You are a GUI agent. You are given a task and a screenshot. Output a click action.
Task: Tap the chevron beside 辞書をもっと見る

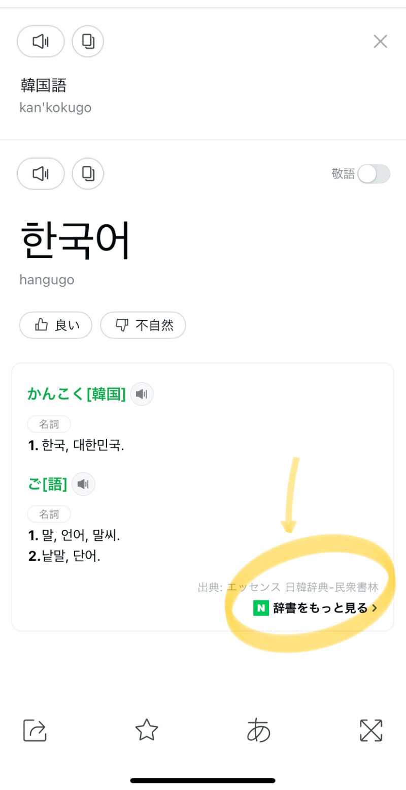pyautogui.click(x=375, y=607)
